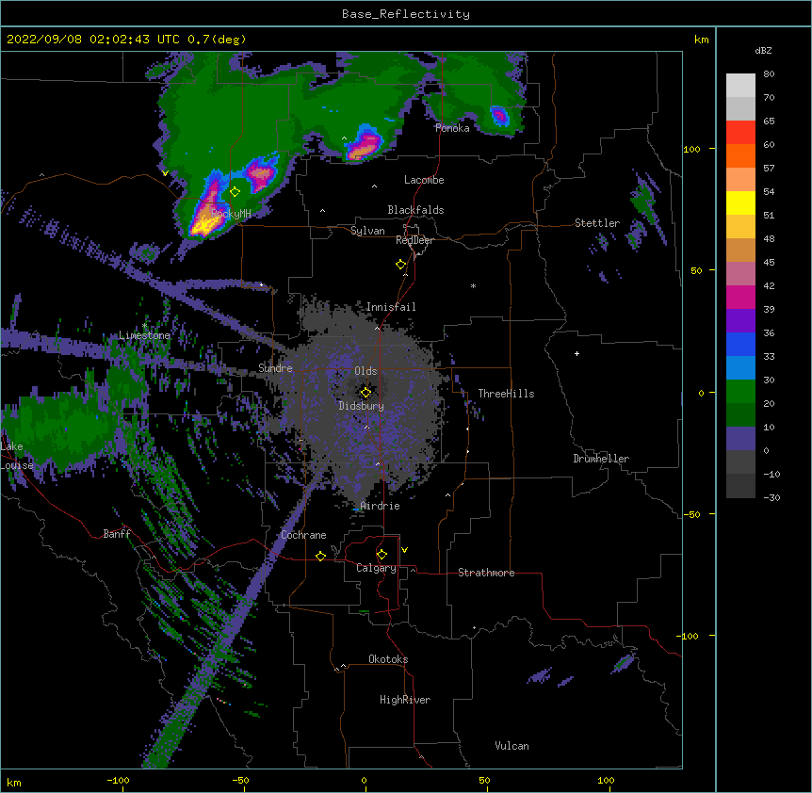Click the RockyMH label on the storm
The height and width of the screenshot is (793, 812).
pos(231,213)
